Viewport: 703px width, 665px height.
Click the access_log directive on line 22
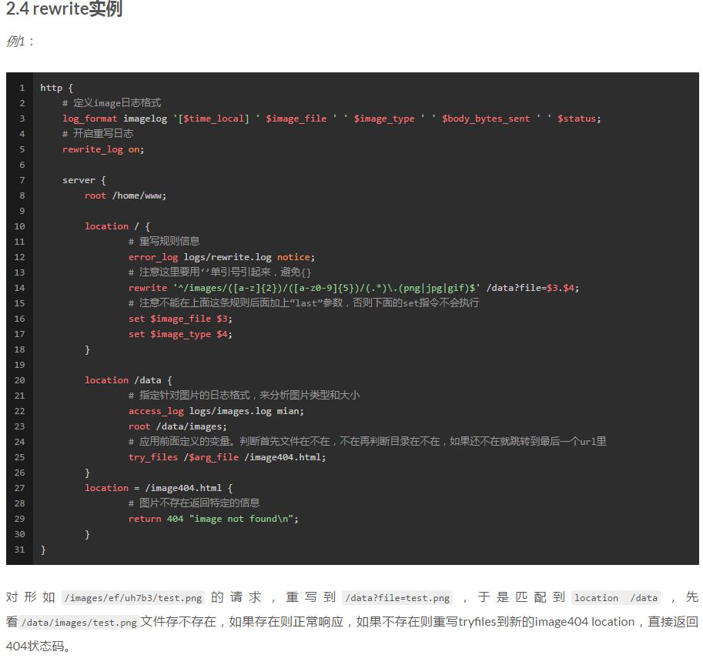156,411
